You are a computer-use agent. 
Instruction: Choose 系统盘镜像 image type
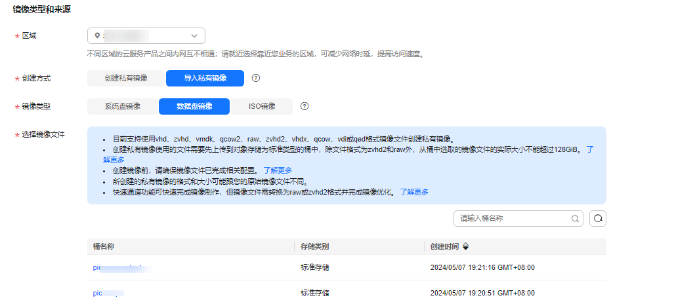[123, 107]
